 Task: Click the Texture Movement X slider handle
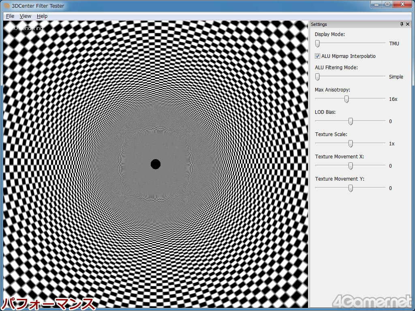coord(351,166)
